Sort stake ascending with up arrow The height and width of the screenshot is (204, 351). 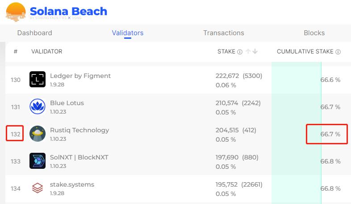click(248, 52)
